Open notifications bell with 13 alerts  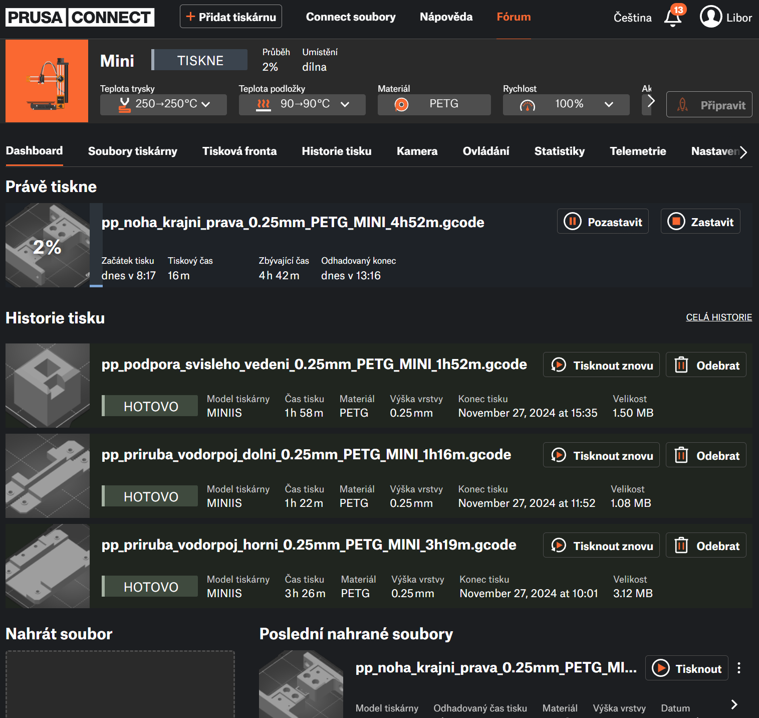click(x=673, y=18)
